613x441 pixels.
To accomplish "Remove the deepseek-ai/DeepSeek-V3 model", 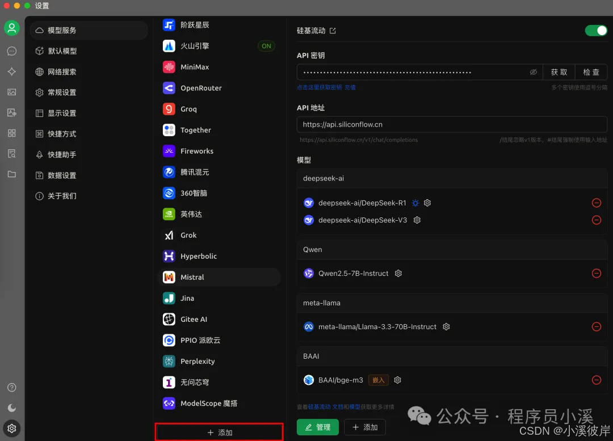I will 596,220.
